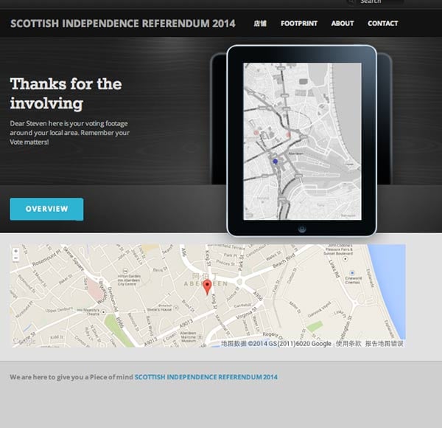Open the 使用条款 terms link on map
442x428 pixels.
pyautogui.click(x=349, y=344)
